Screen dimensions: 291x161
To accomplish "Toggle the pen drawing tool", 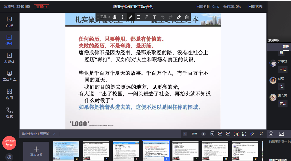I will click(x=130, y=17).
